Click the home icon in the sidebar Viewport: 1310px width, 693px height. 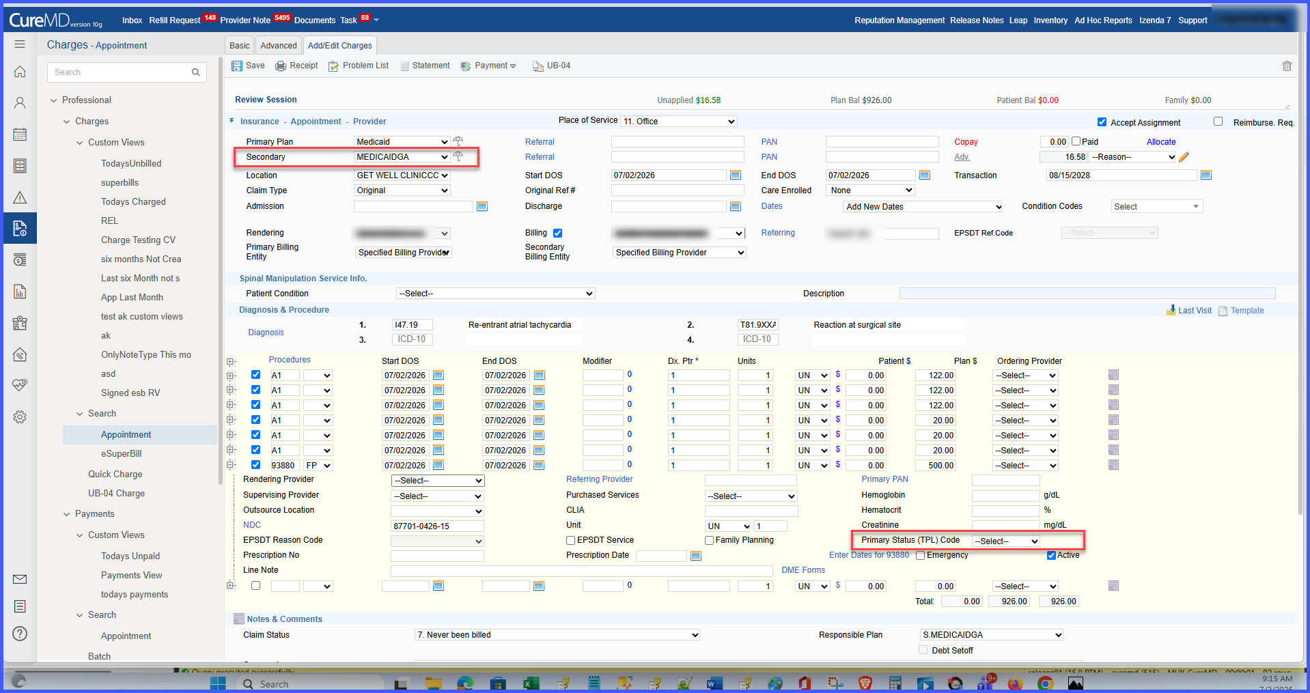tap(20, 72)
